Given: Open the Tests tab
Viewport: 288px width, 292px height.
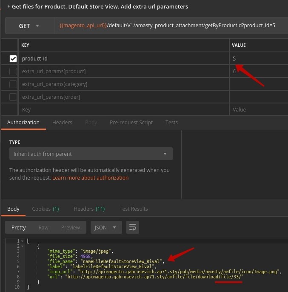Looking at the screenshot, I should tap(171, 123).
